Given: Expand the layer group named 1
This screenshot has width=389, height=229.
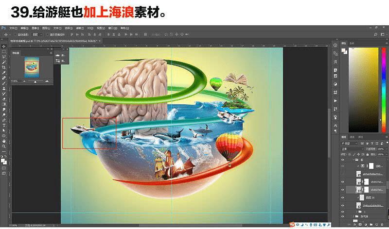Looking at the screenshot, I should [x=356, y=212].
